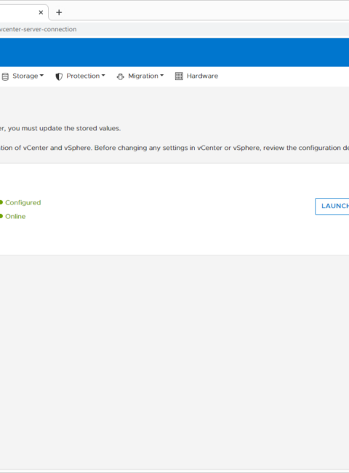
Task: Click the green Configured status dot
Action: [x=1, y=202]
